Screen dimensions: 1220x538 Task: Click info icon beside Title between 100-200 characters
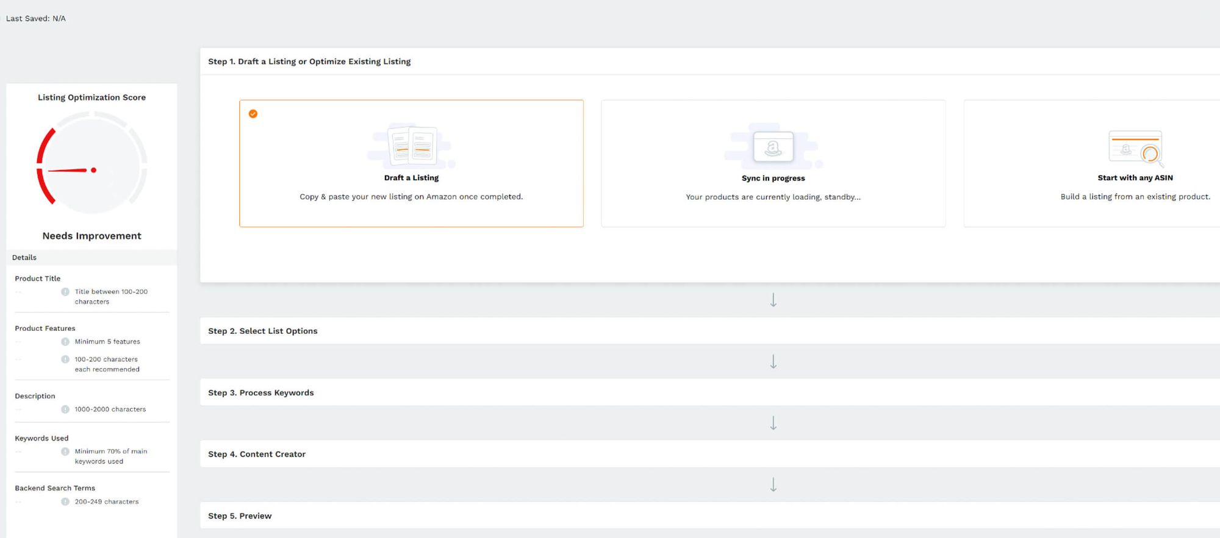coord(65,292)
